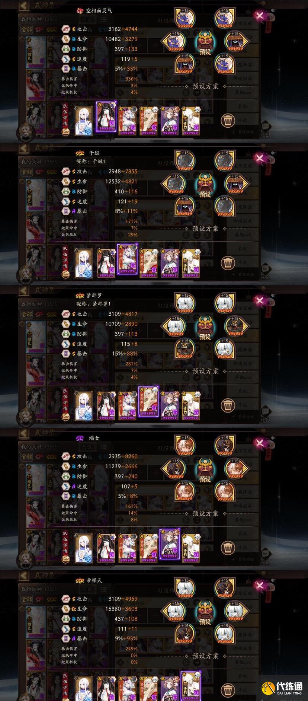Select the 攻击 stat icon for 空相面灵气
Viewport: 308px width, 701px height.
[x=65, y=29]
